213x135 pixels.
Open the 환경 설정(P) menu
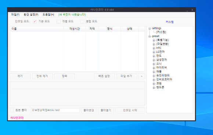tap(31, 15)
